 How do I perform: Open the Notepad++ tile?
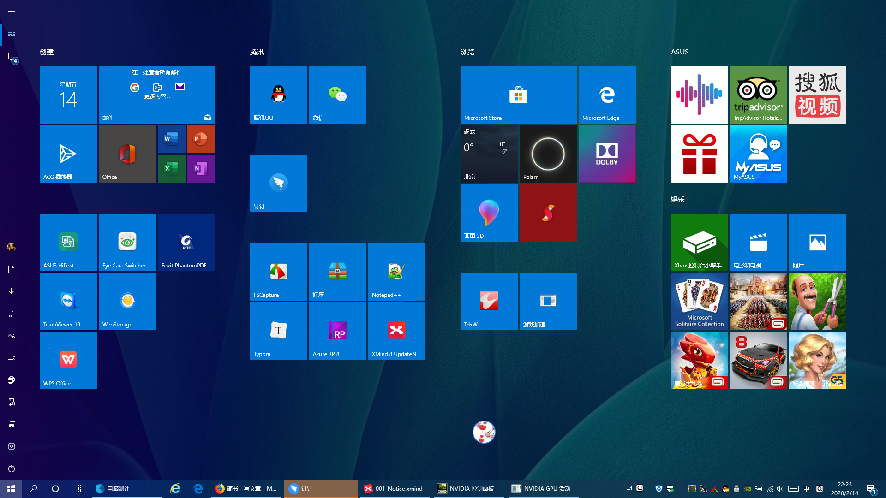(396, 272)
